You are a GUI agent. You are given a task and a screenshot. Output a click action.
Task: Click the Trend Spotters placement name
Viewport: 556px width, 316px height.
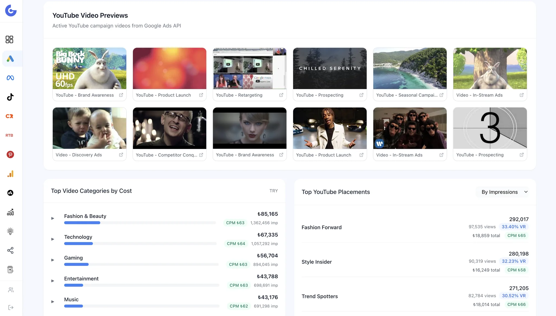(320, 296)
